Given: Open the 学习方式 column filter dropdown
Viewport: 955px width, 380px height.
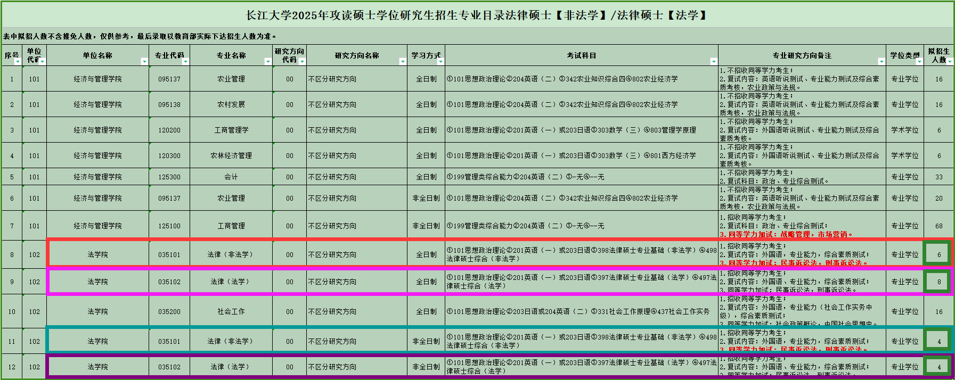Looking at the screenshot, I should point(440,62).
